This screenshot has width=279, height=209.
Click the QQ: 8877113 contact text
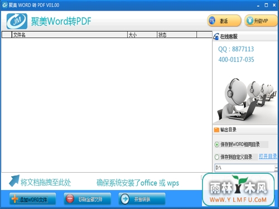click(236, 49)
